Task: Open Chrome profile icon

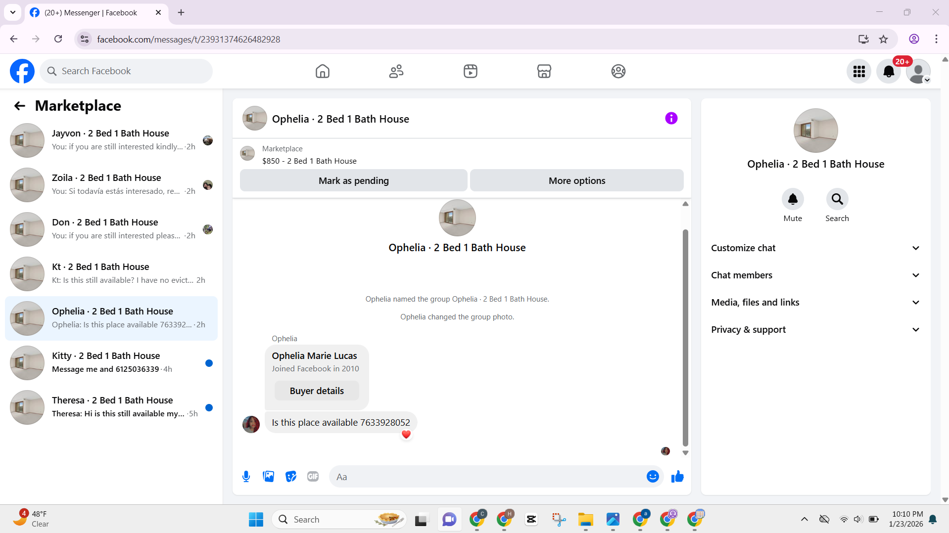Action: pos(914,39)
